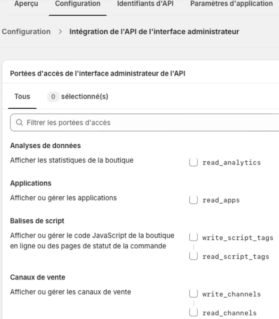Viewport: 279px width, 319px height.
Task: Toggle the read_channels checkbox
Action: [193, 313]
